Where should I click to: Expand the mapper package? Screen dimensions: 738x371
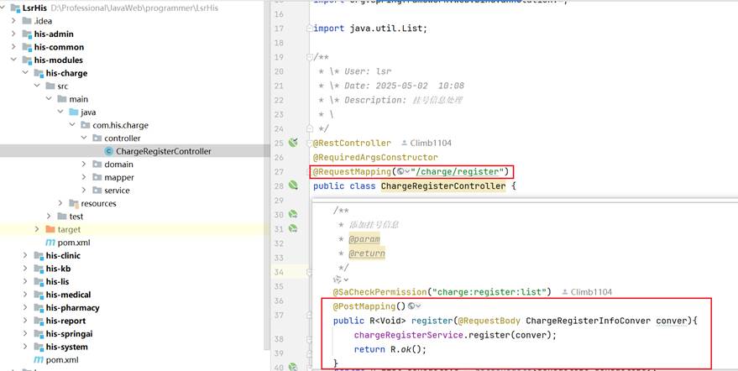click(x=84, y=177)
